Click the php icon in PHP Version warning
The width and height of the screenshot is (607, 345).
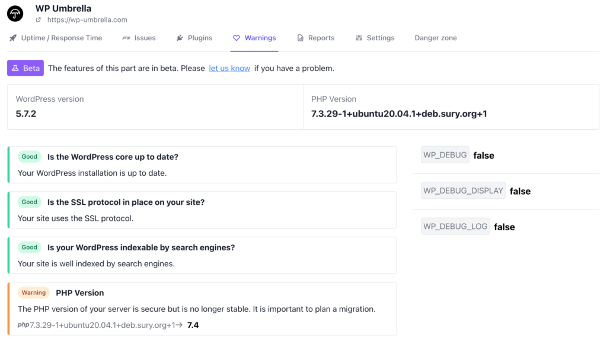tap(23, 325)
